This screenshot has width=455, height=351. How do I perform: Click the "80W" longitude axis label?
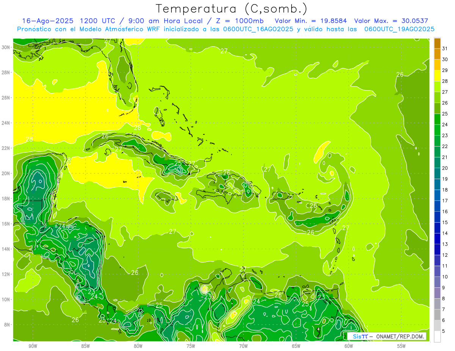pos(138,346)
